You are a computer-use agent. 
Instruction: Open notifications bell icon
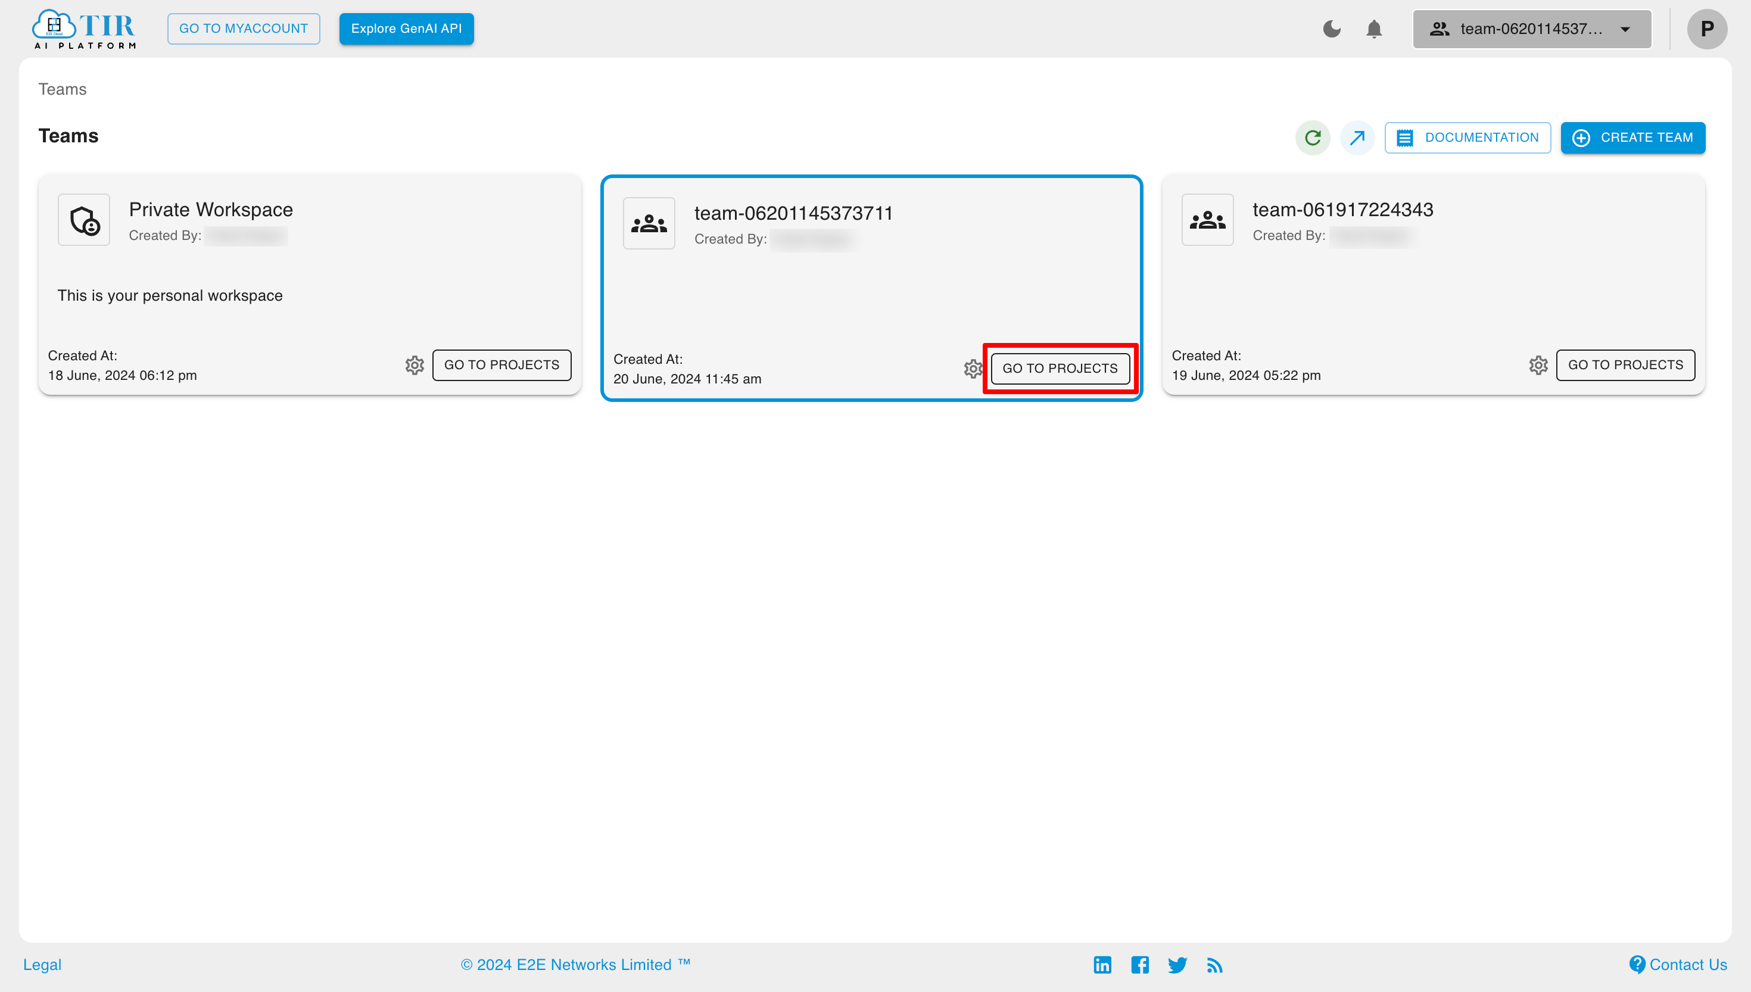point(1374,29)
